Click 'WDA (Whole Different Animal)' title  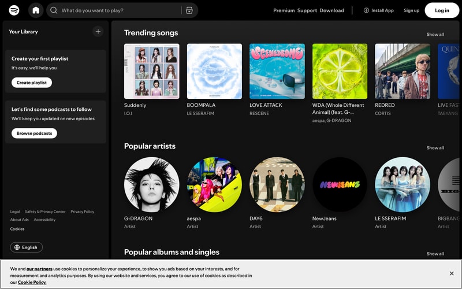[338, 109]
